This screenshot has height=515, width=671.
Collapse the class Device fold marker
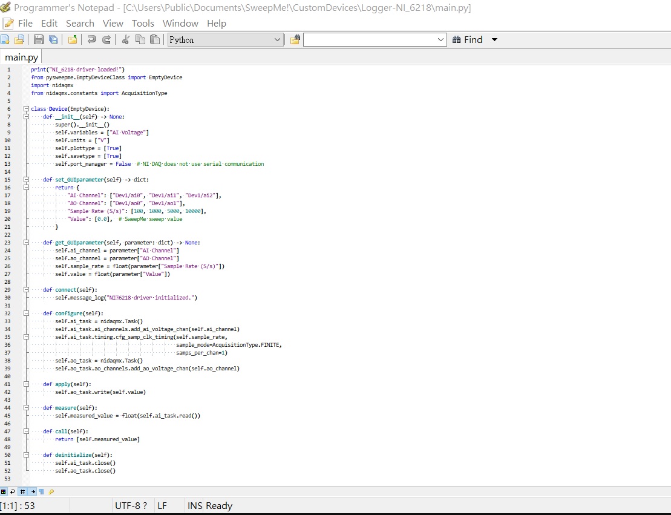tap(26, 109)
